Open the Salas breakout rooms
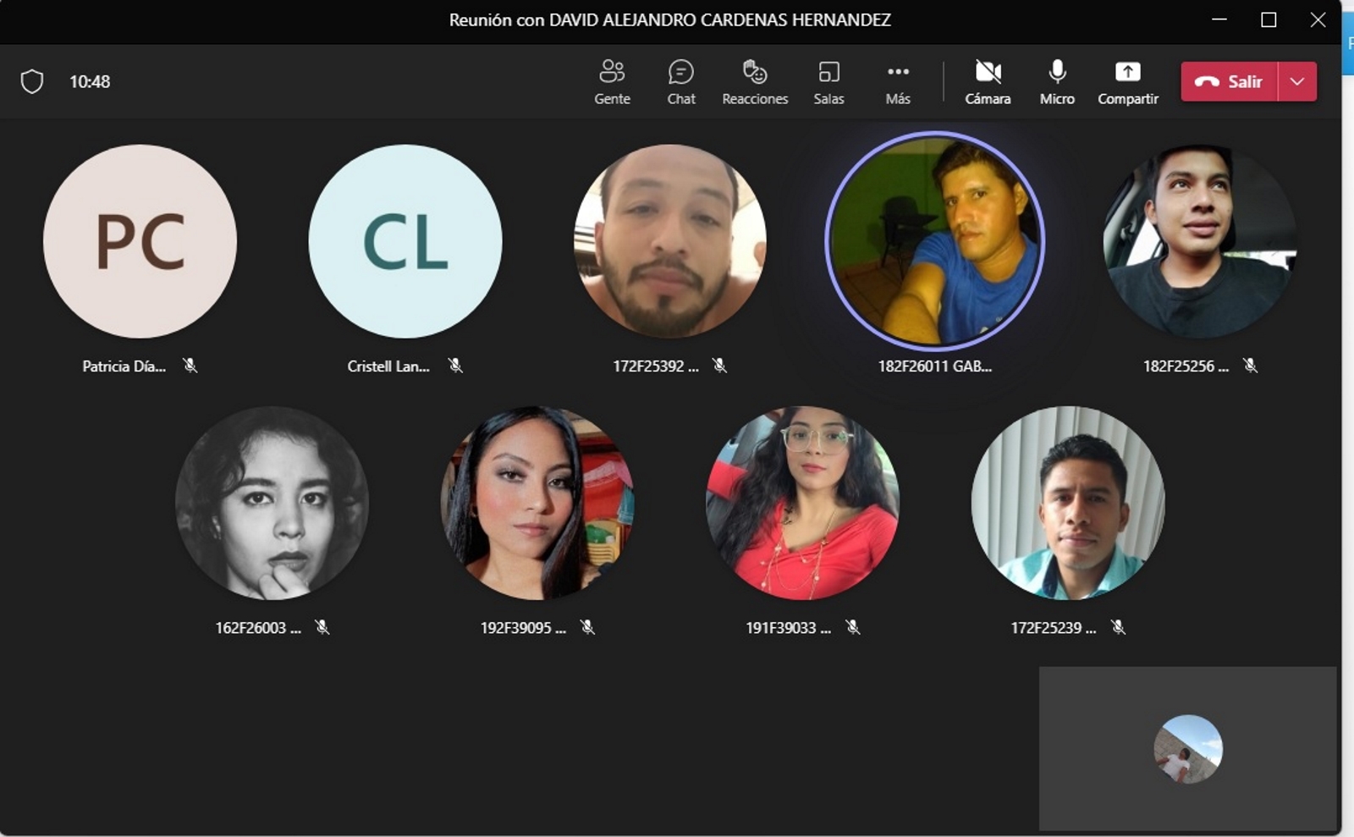The height and width of the screenshot is (837, 1354). (828, 82)
